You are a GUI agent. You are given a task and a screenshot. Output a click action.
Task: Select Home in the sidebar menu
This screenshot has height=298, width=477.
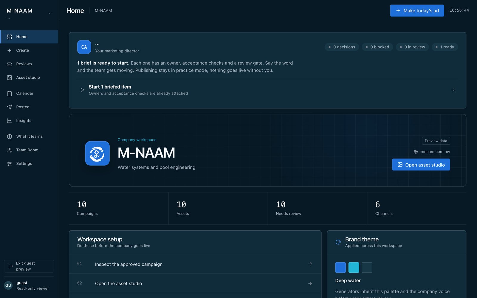[29, 37]
